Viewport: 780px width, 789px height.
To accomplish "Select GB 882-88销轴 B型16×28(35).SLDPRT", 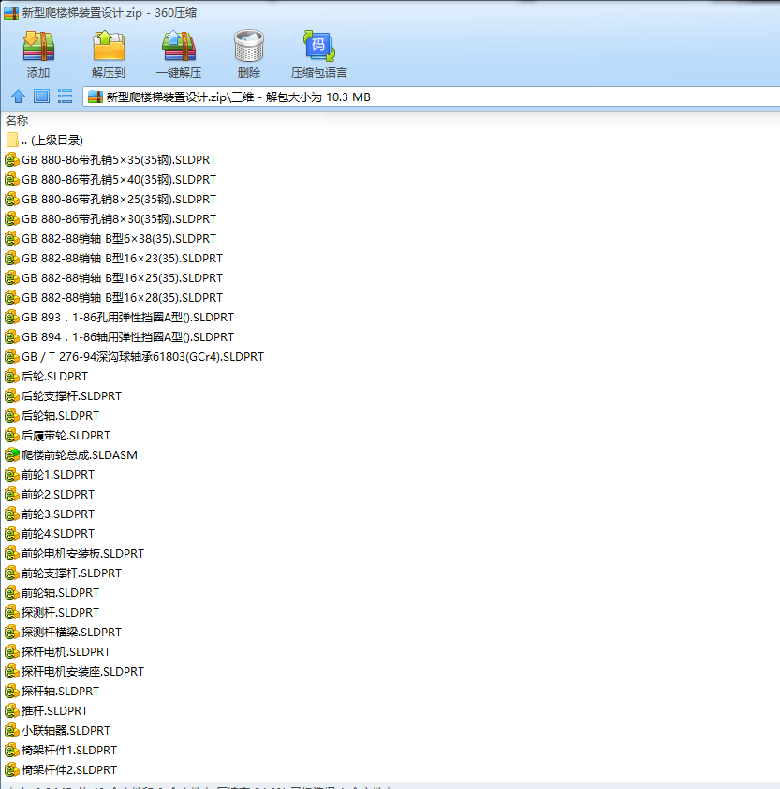I will (113, 297).
